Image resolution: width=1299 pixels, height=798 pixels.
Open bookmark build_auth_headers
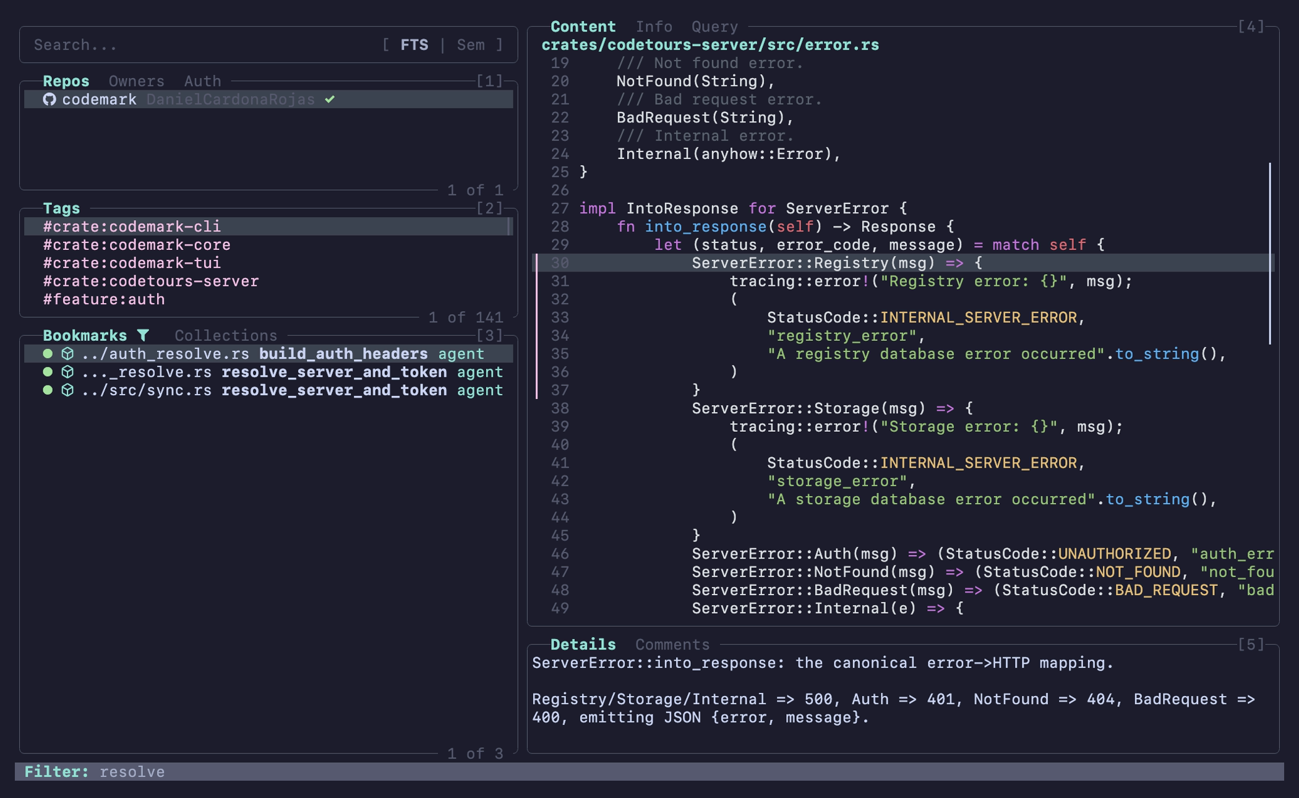(268, 354)
